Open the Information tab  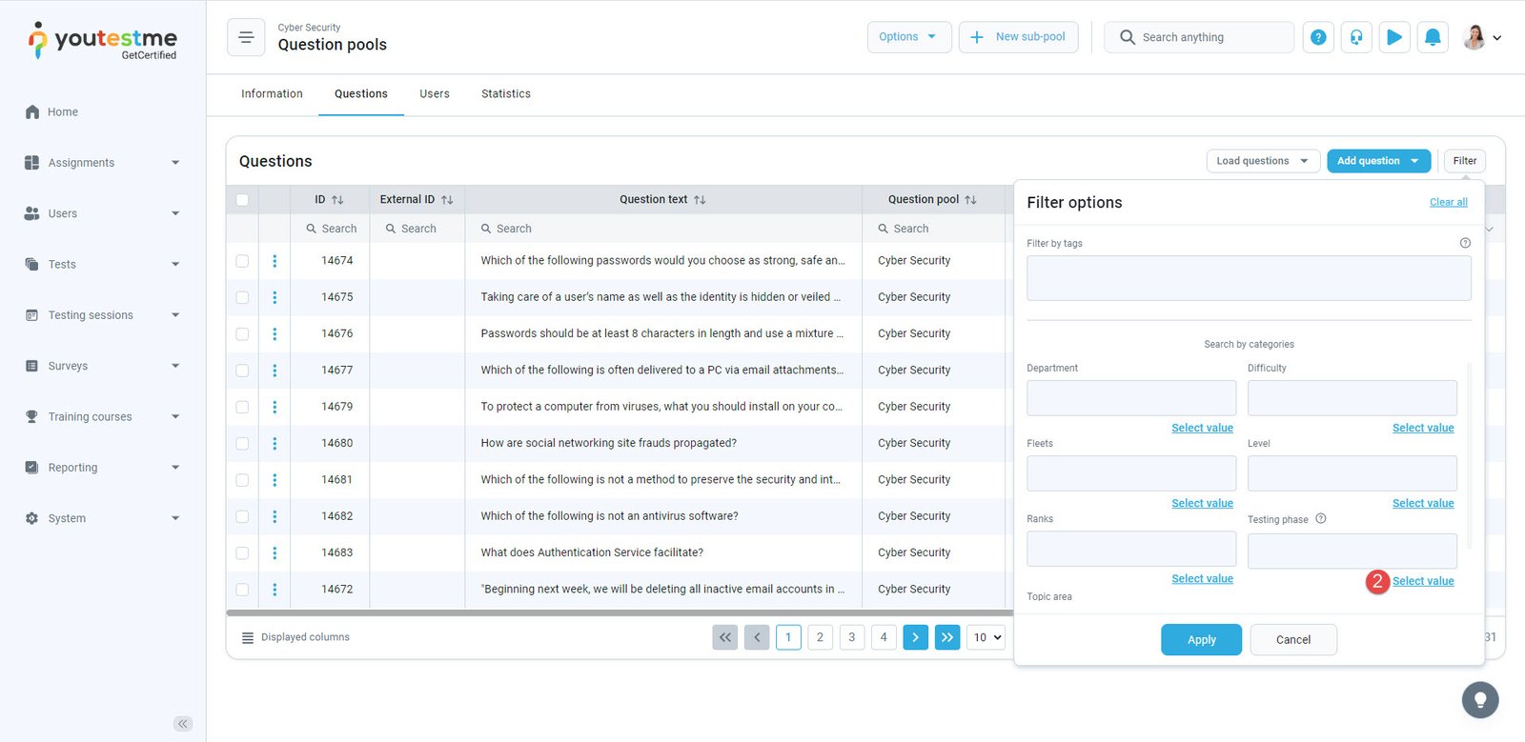click(x=272, y=94)
